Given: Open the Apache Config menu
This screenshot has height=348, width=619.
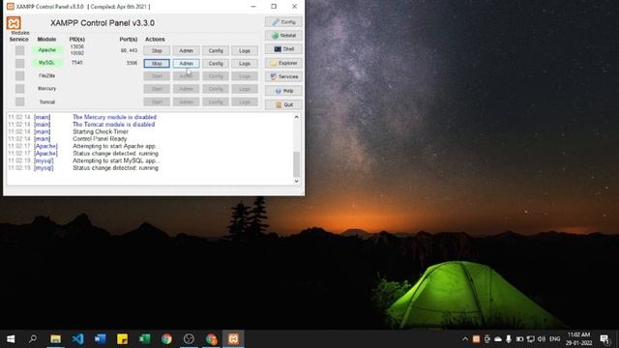Looking at the screenshot, I should coord(216,50).
